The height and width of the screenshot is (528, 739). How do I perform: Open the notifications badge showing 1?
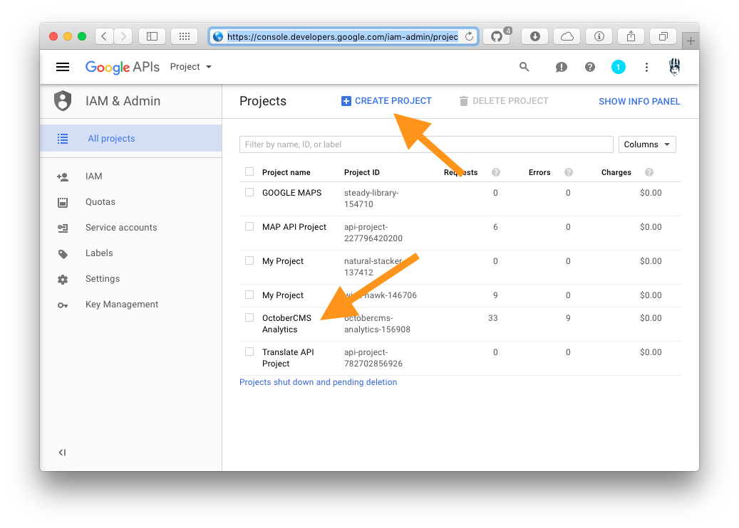[x=619, y=68]
